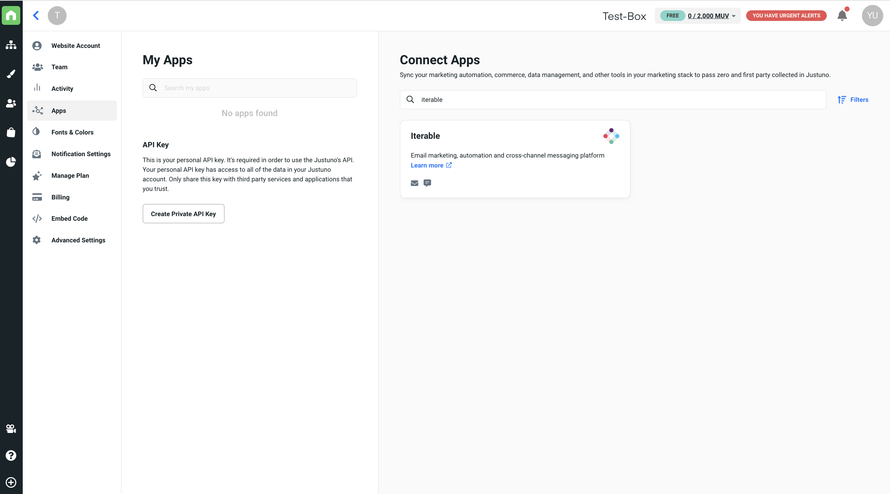Open Notification Settings menu item
Screen dimensions: 890x494
81,154
